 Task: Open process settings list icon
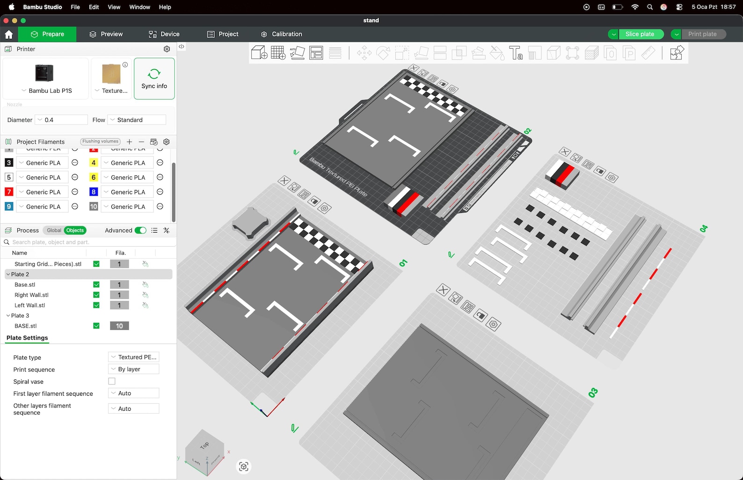[x=154, y=231]
